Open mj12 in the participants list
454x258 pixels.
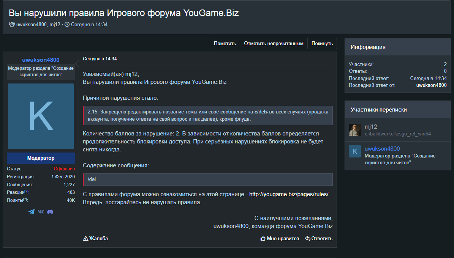pos(371,127)
